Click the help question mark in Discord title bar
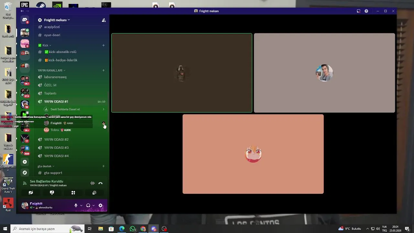This screenshot has height=233, width=414. point(366,11)
